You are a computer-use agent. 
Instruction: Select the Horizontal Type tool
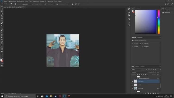click(2, 44)
